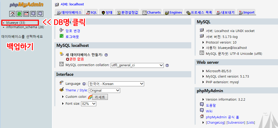278x128 pixels.
Task: Click the rainbow Custom color picker icon
Action: click(x=90, y=97)
